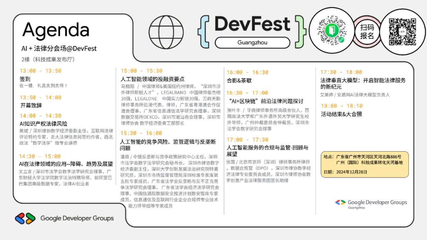Click the 16:30 - 17:00 time slot
This screenshot has height=240, width=427.
(x=247, y=93)
